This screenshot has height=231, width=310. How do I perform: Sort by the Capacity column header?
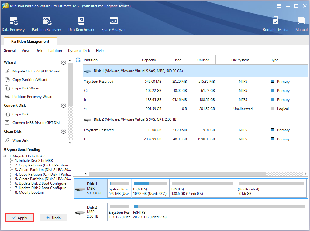148,60
